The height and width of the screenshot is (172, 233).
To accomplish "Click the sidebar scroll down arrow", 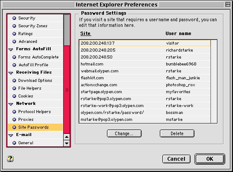I will coord(67,143).
